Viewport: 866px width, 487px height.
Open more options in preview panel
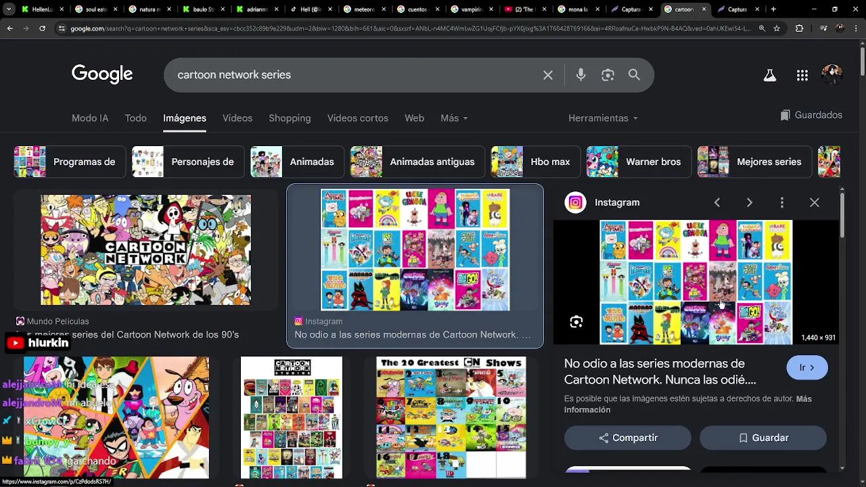(x=781, y=202)
